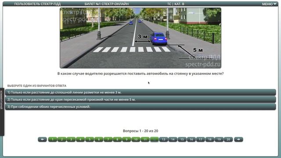
Task: Select current question 12 button
Action: point(154,140)
